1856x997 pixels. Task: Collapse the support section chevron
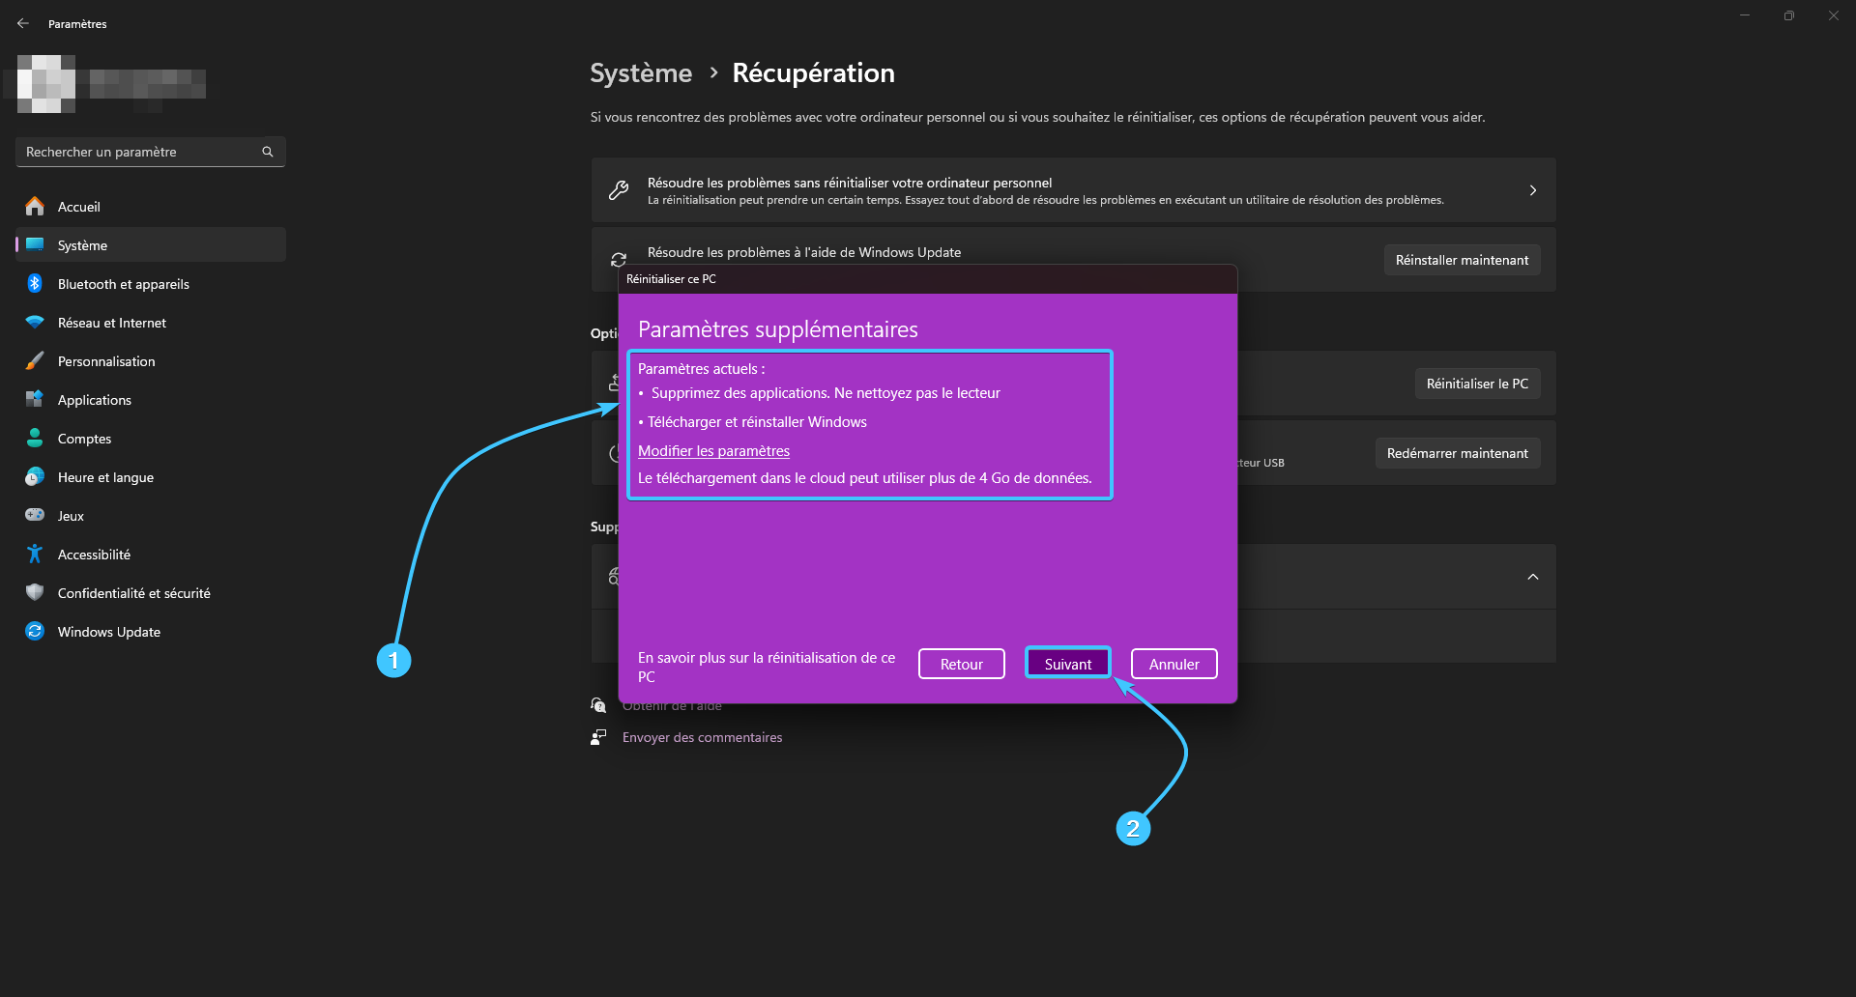tap(1533, 577)
